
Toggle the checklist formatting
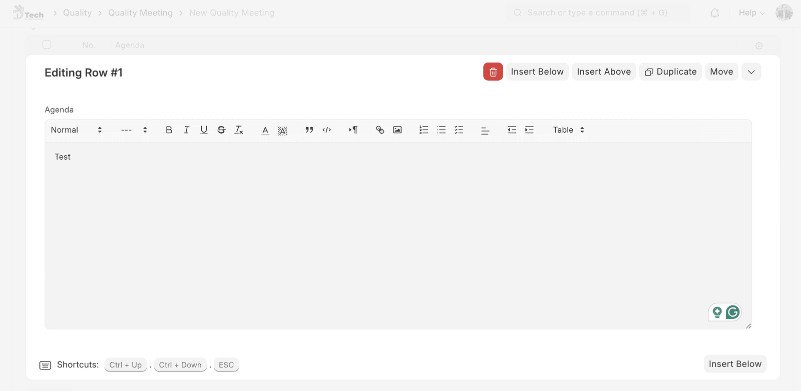click(x=459, y=130)
